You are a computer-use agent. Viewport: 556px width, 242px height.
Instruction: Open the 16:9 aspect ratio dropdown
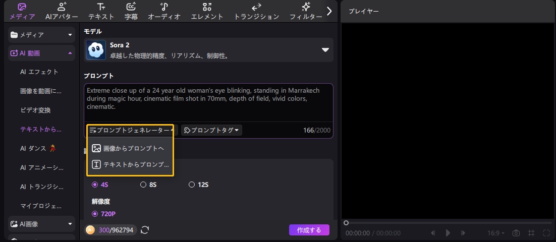[496, 233]
